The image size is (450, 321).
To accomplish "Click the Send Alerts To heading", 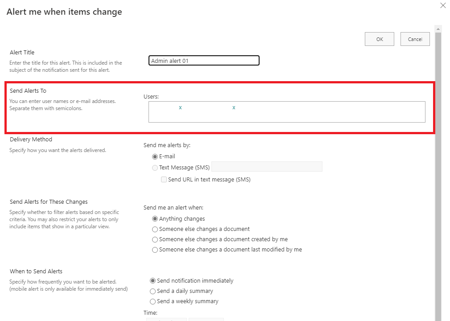I will (28, 91).
